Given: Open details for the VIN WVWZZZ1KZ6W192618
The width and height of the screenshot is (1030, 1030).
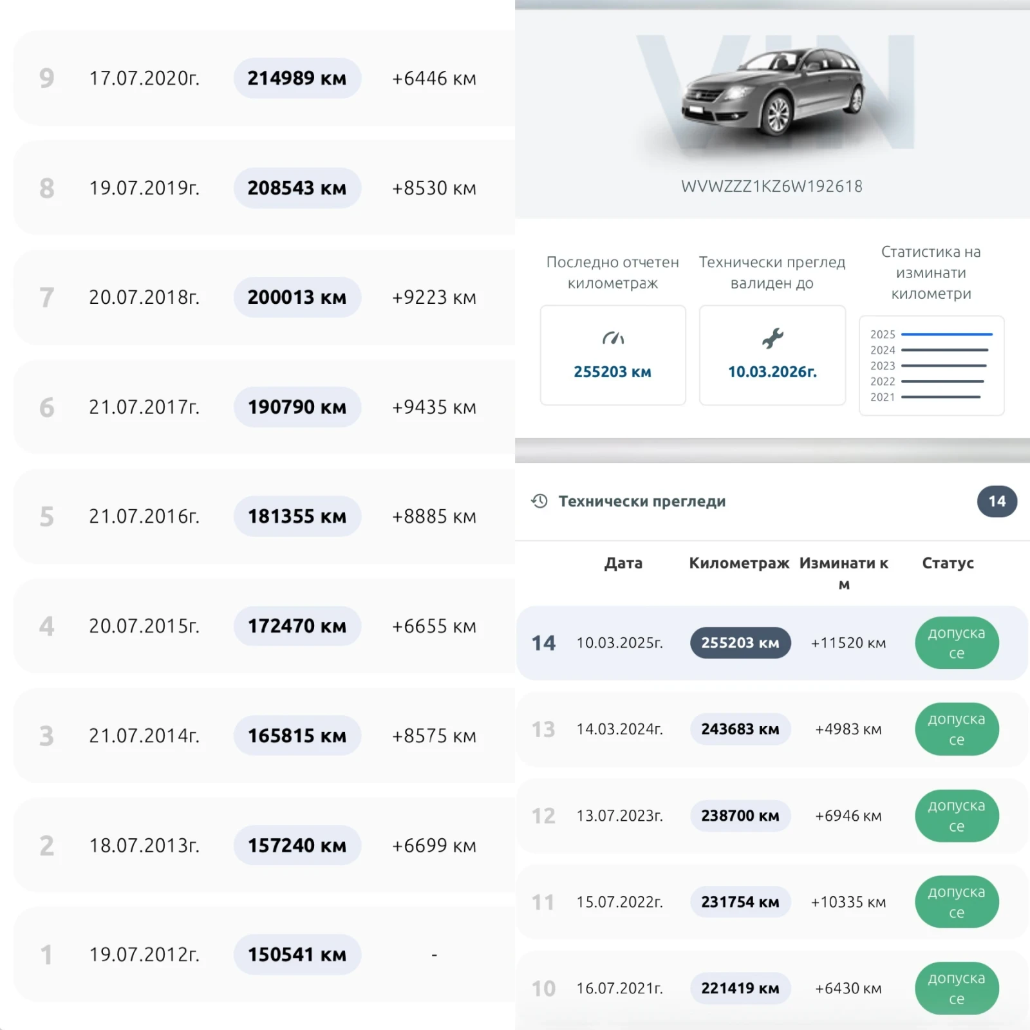Looking at the screenshot, I should [x=772, y=186].
